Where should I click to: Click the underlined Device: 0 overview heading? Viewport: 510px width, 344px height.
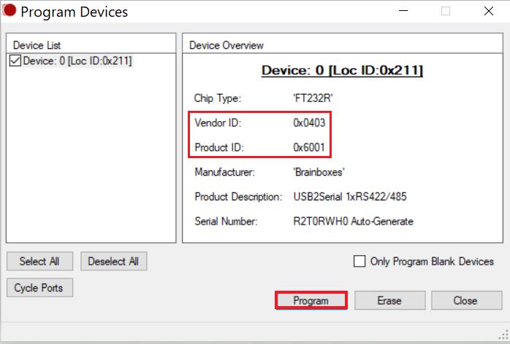(x=342, y=71)
